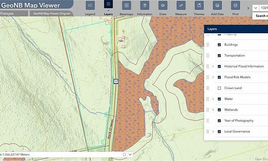The height and width of the screenshot is (161, 268).
Task: Click the Layers toolbar icon
Action: tap(108, 4)
